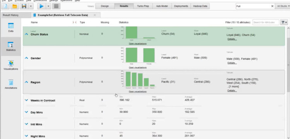Select the Weeks in Contract attribute name
The image size is (290, 139).
pyautogui.click(x=43, y=100)
